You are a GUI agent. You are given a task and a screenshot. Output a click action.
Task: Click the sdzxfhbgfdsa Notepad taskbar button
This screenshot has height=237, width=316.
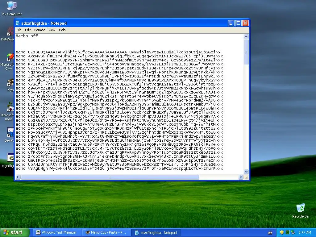[x=156, y=232]
